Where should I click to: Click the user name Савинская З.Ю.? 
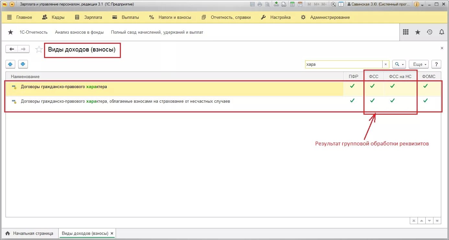tap(379, 4)
